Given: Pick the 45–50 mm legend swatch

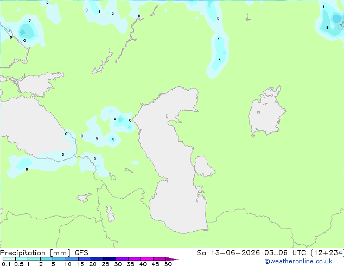Looking at the screenshot, I should [x=160, y=259].
